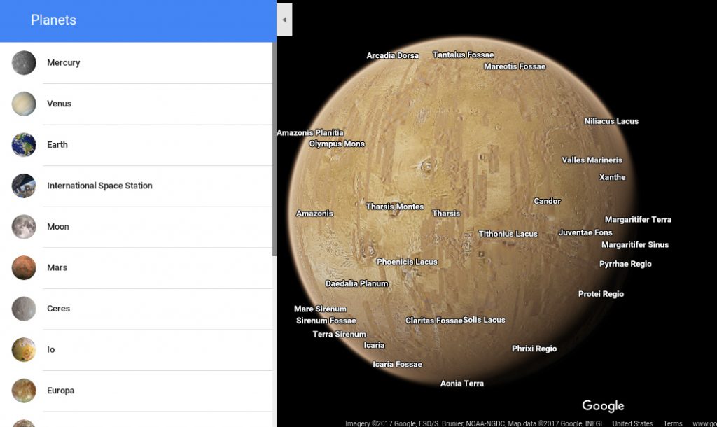Select the Europa moon thumbnail
Screen dimensions: 717x427
coord(24,391)
